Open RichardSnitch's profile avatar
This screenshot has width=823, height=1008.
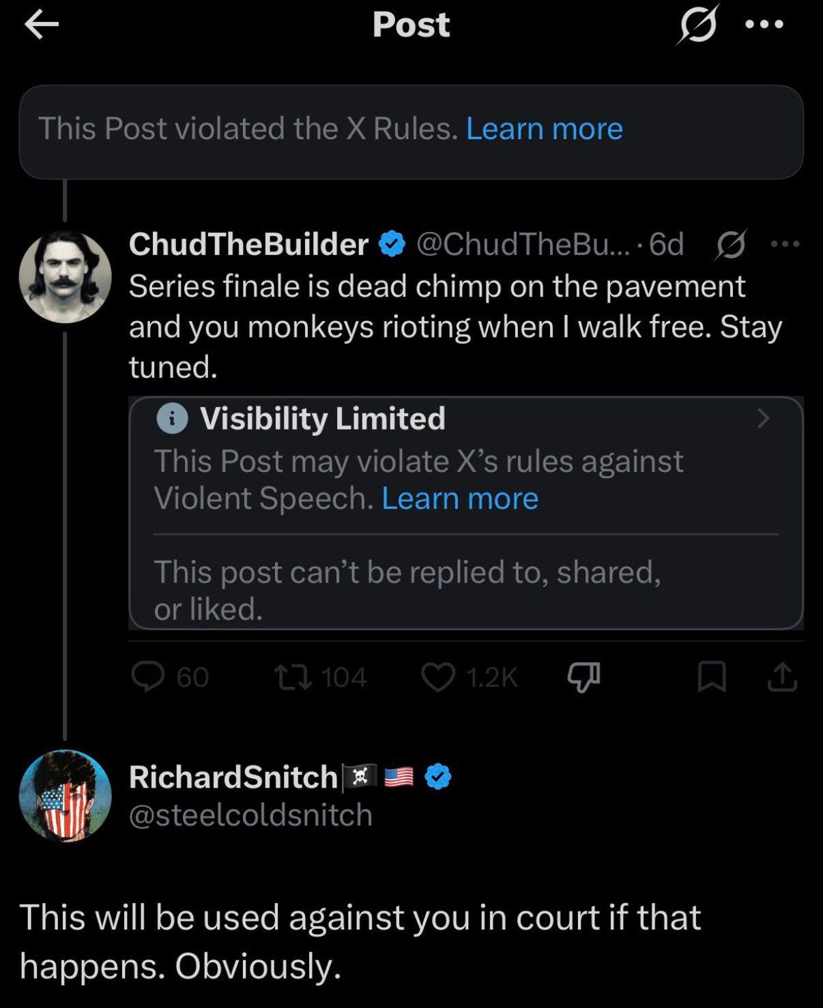66,796
